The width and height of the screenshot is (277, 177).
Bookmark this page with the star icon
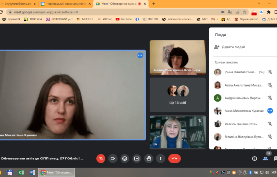point(244,12)
